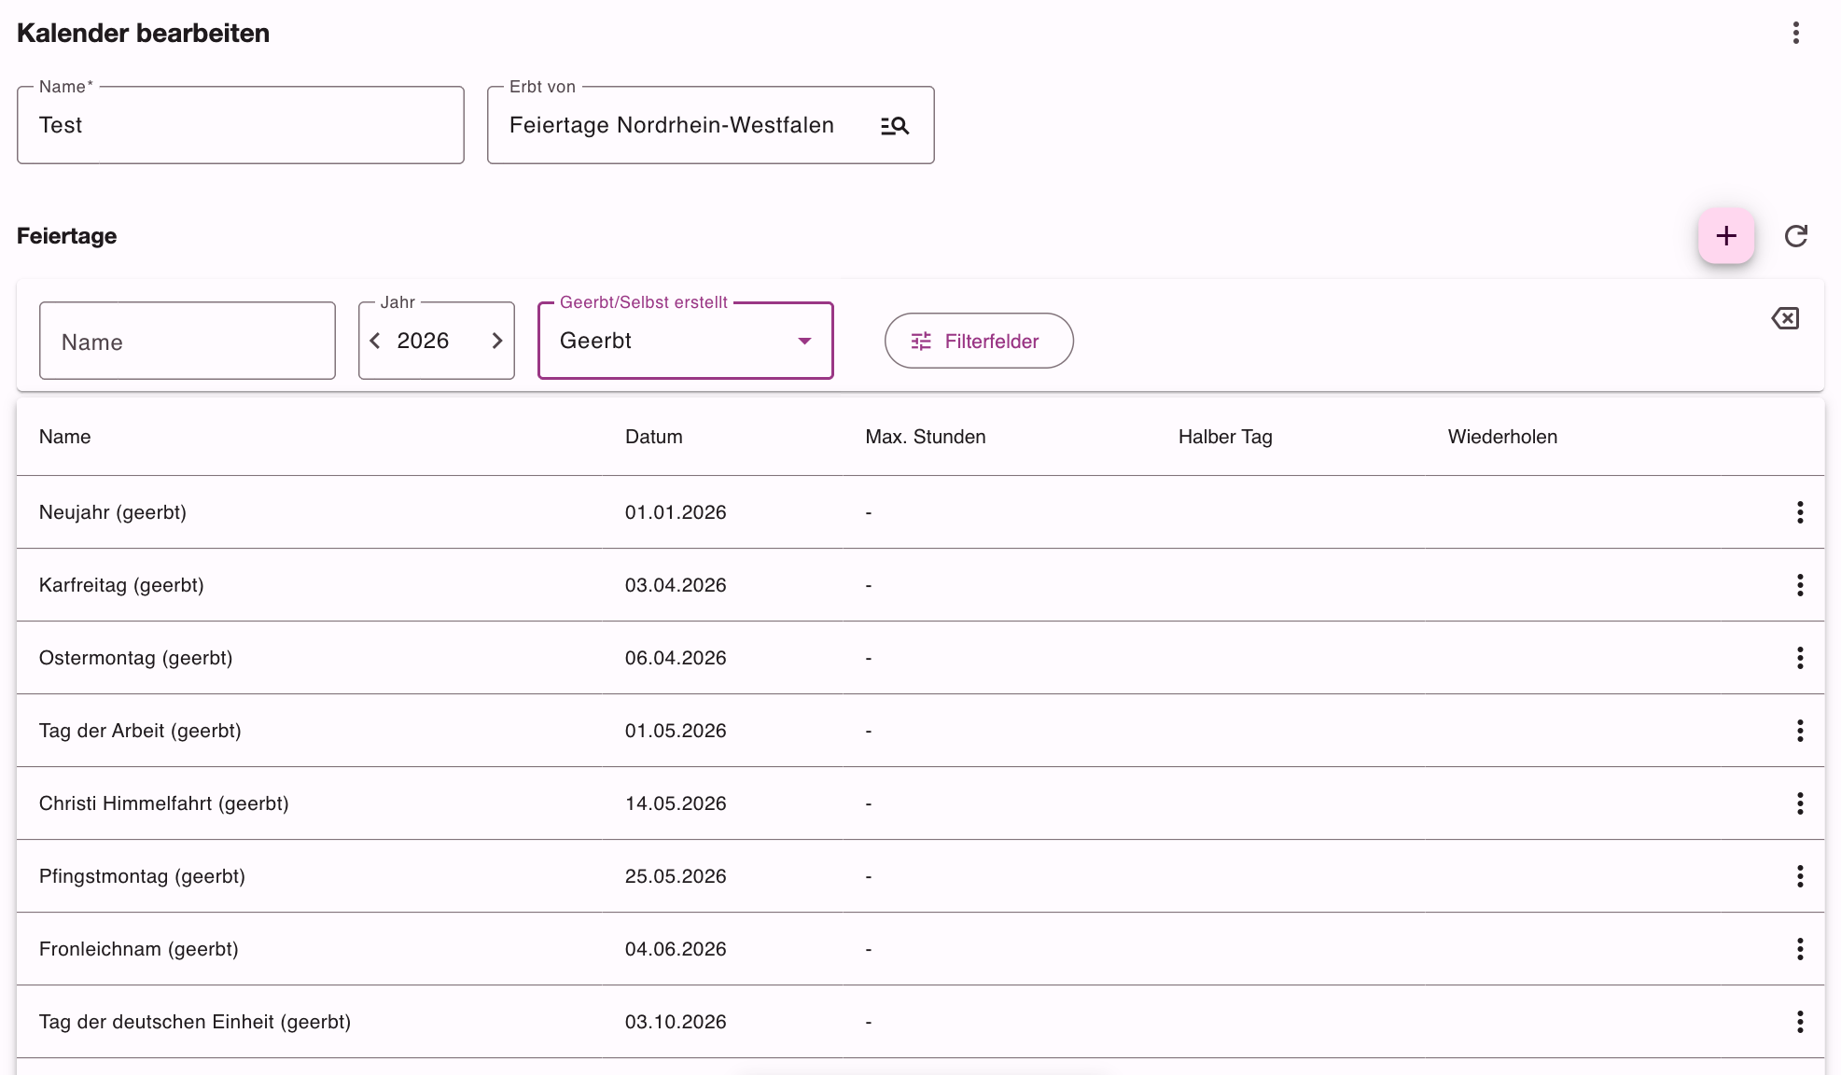Open row menu for Pfingstmontag
This screenshot has height=1075, width=1841.
pyautogui.click(x=1800, y=876)
